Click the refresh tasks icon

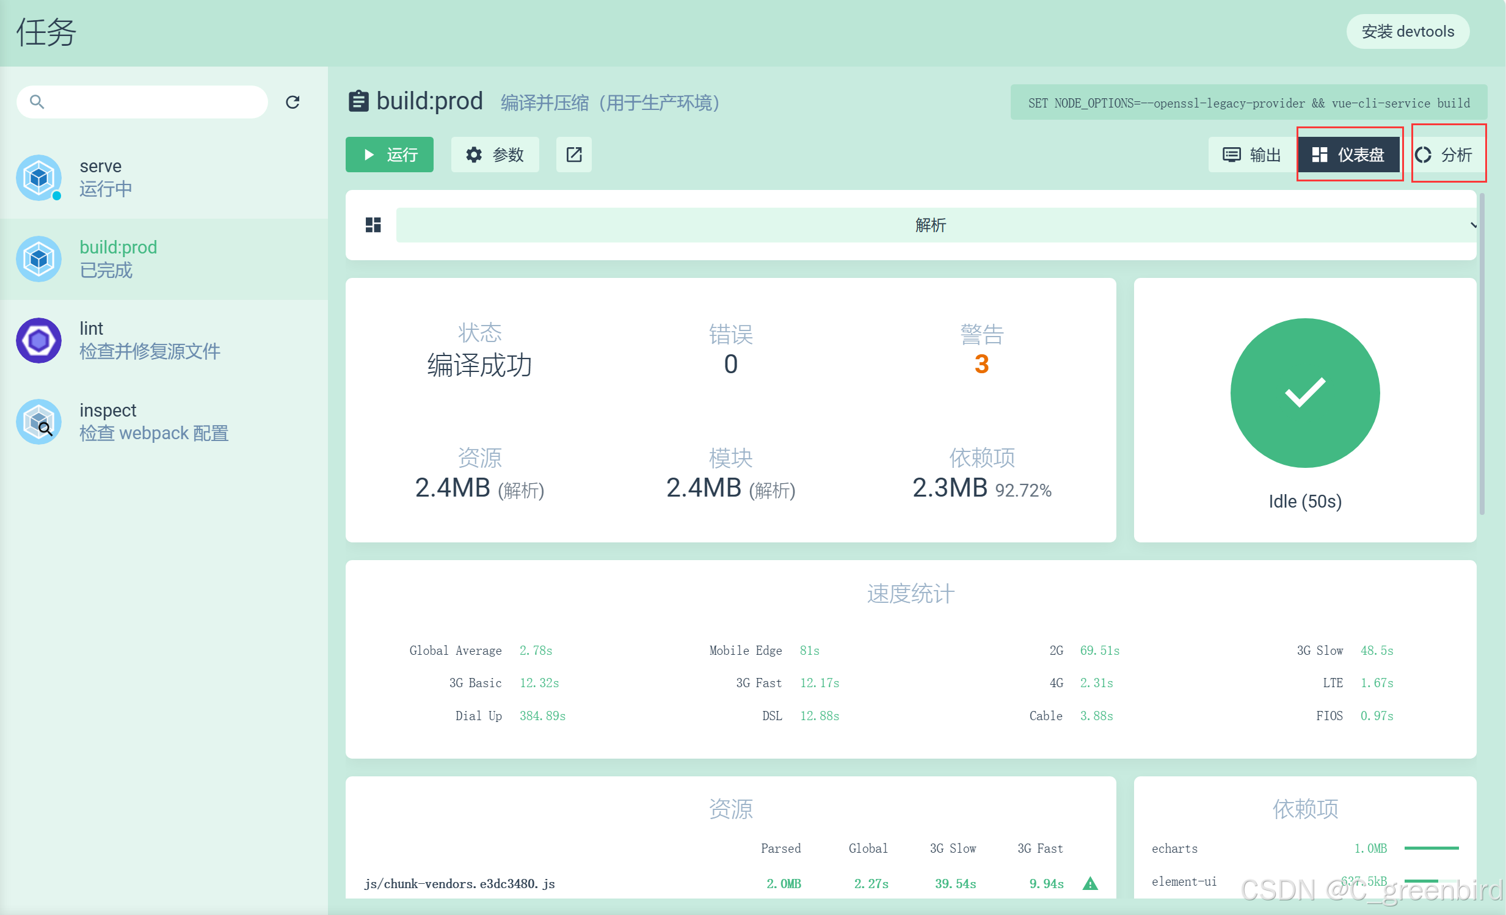click(x=292, y=102)
